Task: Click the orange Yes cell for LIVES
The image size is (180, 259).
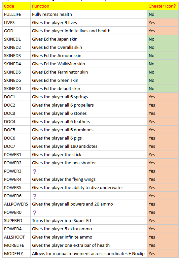Action: (162, 23)
